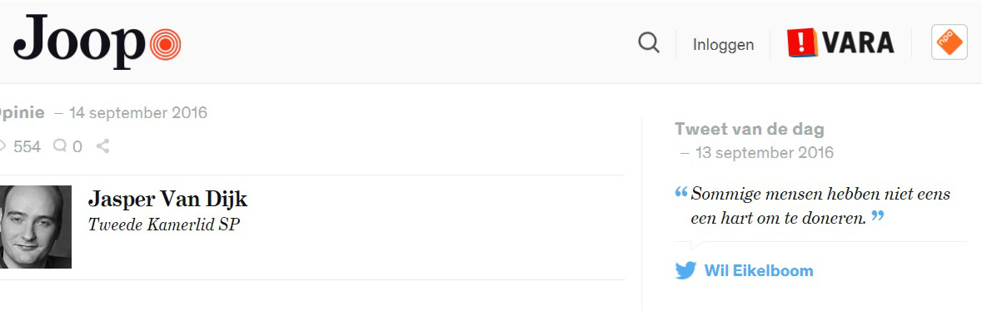Click the 554 views counter

coord(27,147)
